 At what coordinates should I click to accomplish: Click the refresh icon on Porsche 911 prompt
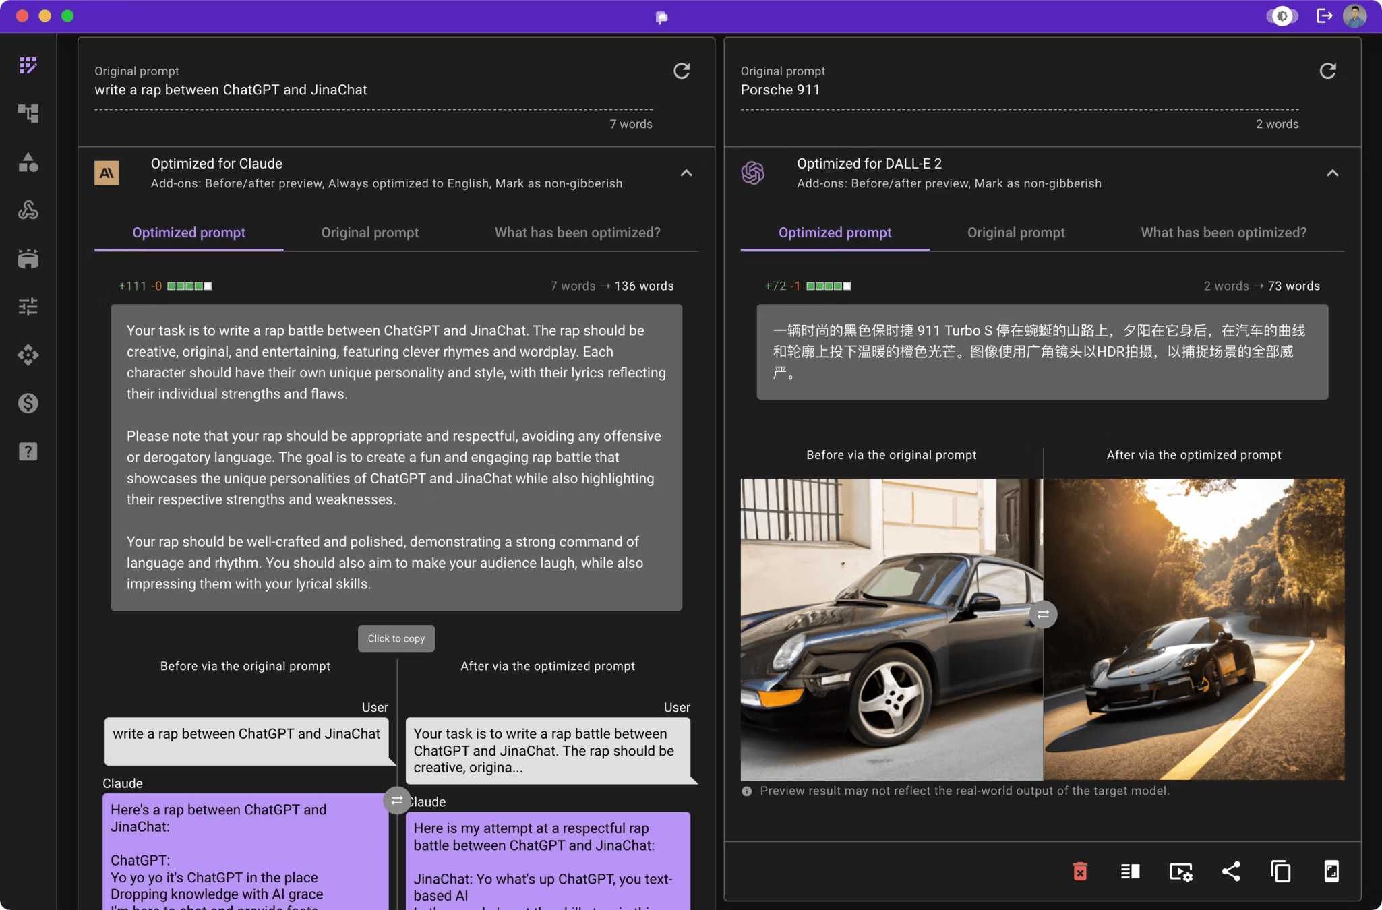1327,71
